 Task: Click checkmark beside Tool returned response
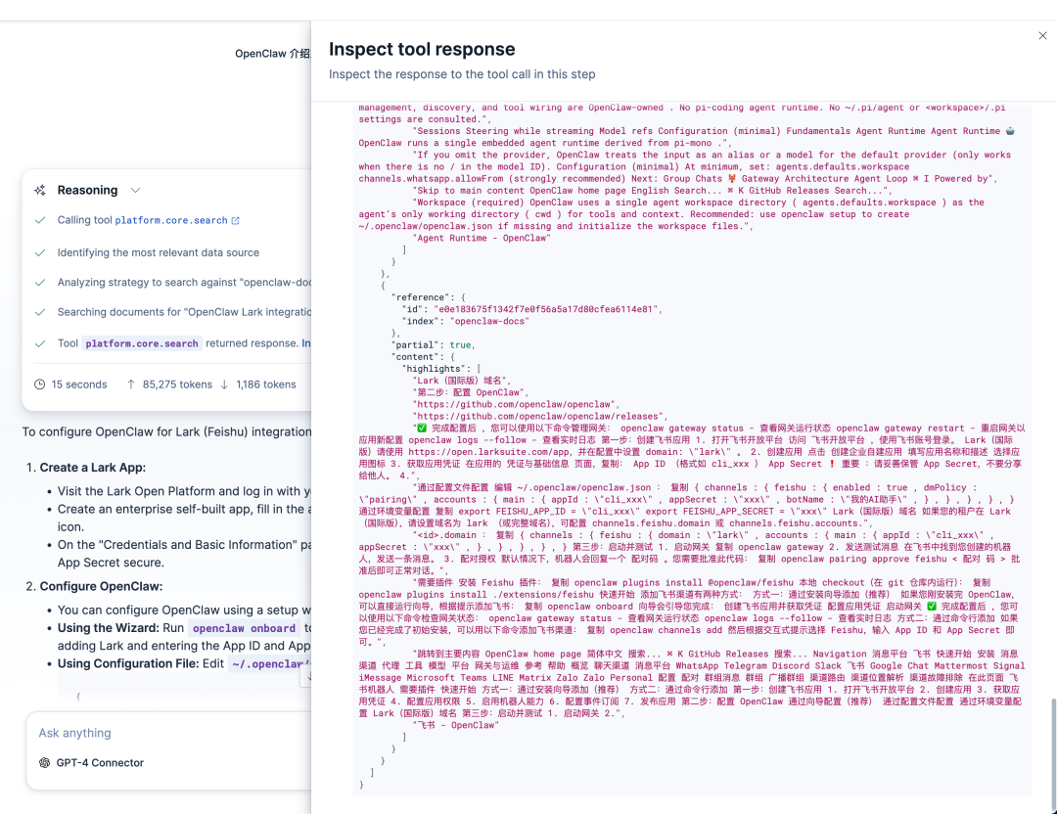tap(40, 343)
